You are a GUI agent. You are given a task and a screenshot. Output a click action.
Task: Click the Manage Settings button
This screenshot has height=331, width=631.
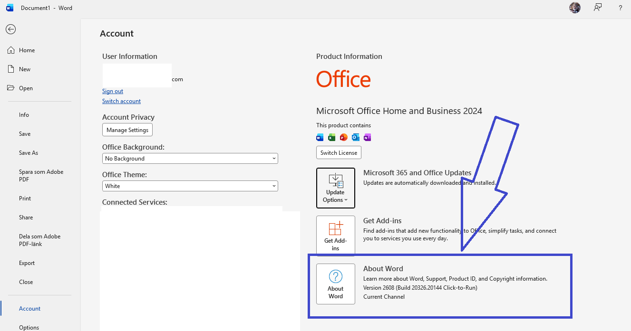point(127,130)
